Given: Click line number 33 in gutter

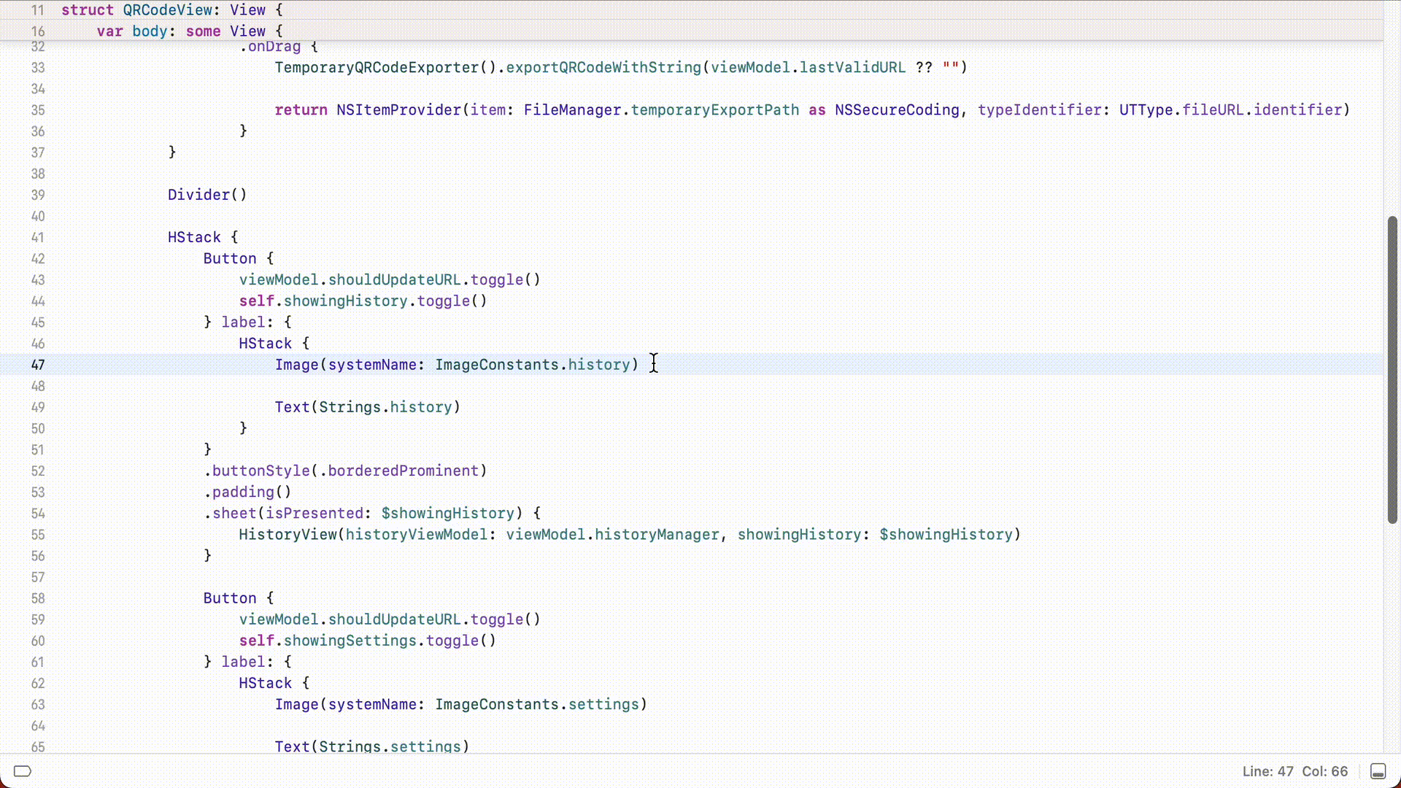Looking at the screenshot, I should coord(38,68).
